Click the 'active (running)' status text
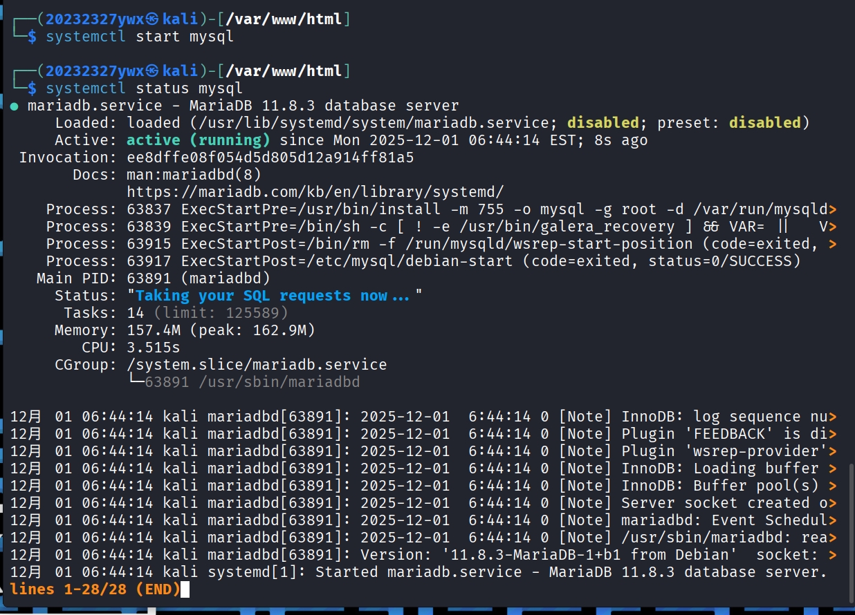The image size is (855, 615). [199, 140]
